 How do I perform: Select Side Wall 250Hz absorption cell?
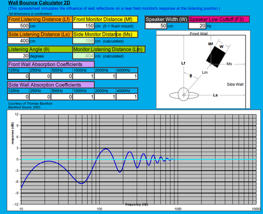point(40,97)
